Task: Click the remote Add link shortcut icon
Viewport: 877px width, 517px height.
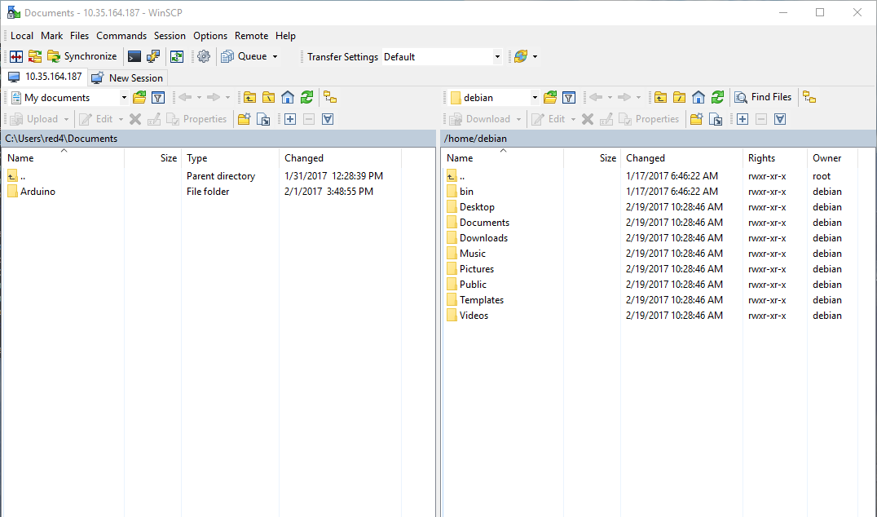Action: click(716, 119)
